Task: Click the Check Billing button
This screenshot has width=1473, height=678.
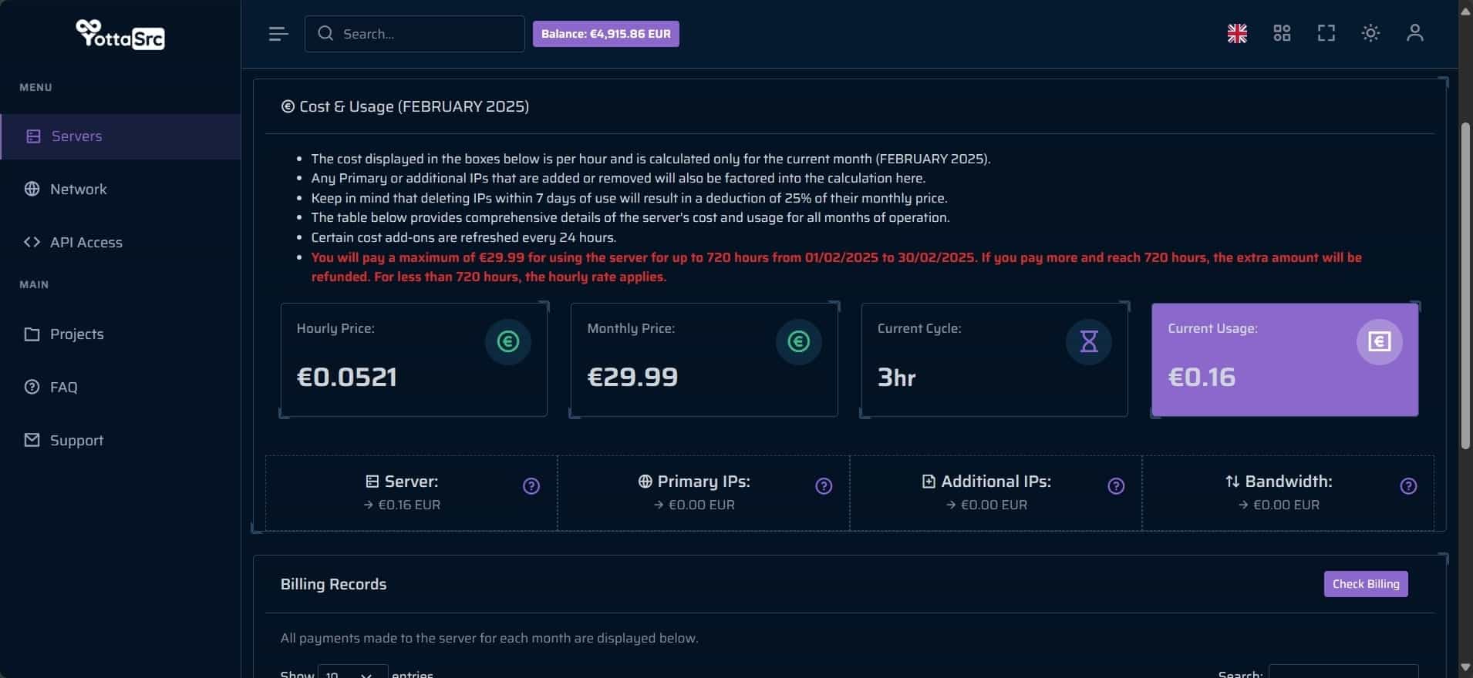Action: pyautogui.click(x=1366, y=584)
